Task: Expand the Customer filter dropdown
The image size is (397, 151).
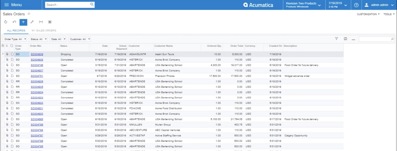Action: pos(79,39)
